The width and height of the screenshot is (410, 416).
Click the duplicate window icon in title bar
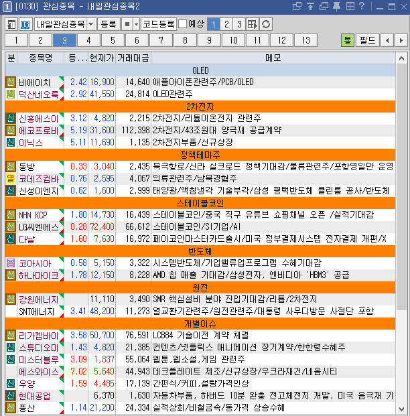click(324, 6)
